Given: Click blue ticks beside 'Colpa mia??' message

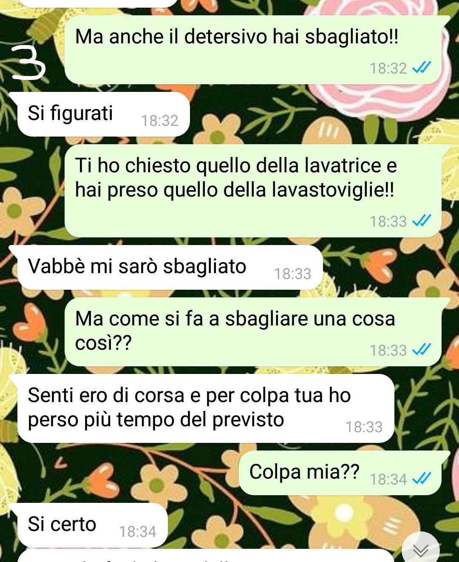Looking at the screenshot, I should 422,479.
